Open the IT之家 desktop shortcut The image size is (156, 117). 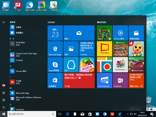point(18,6)
